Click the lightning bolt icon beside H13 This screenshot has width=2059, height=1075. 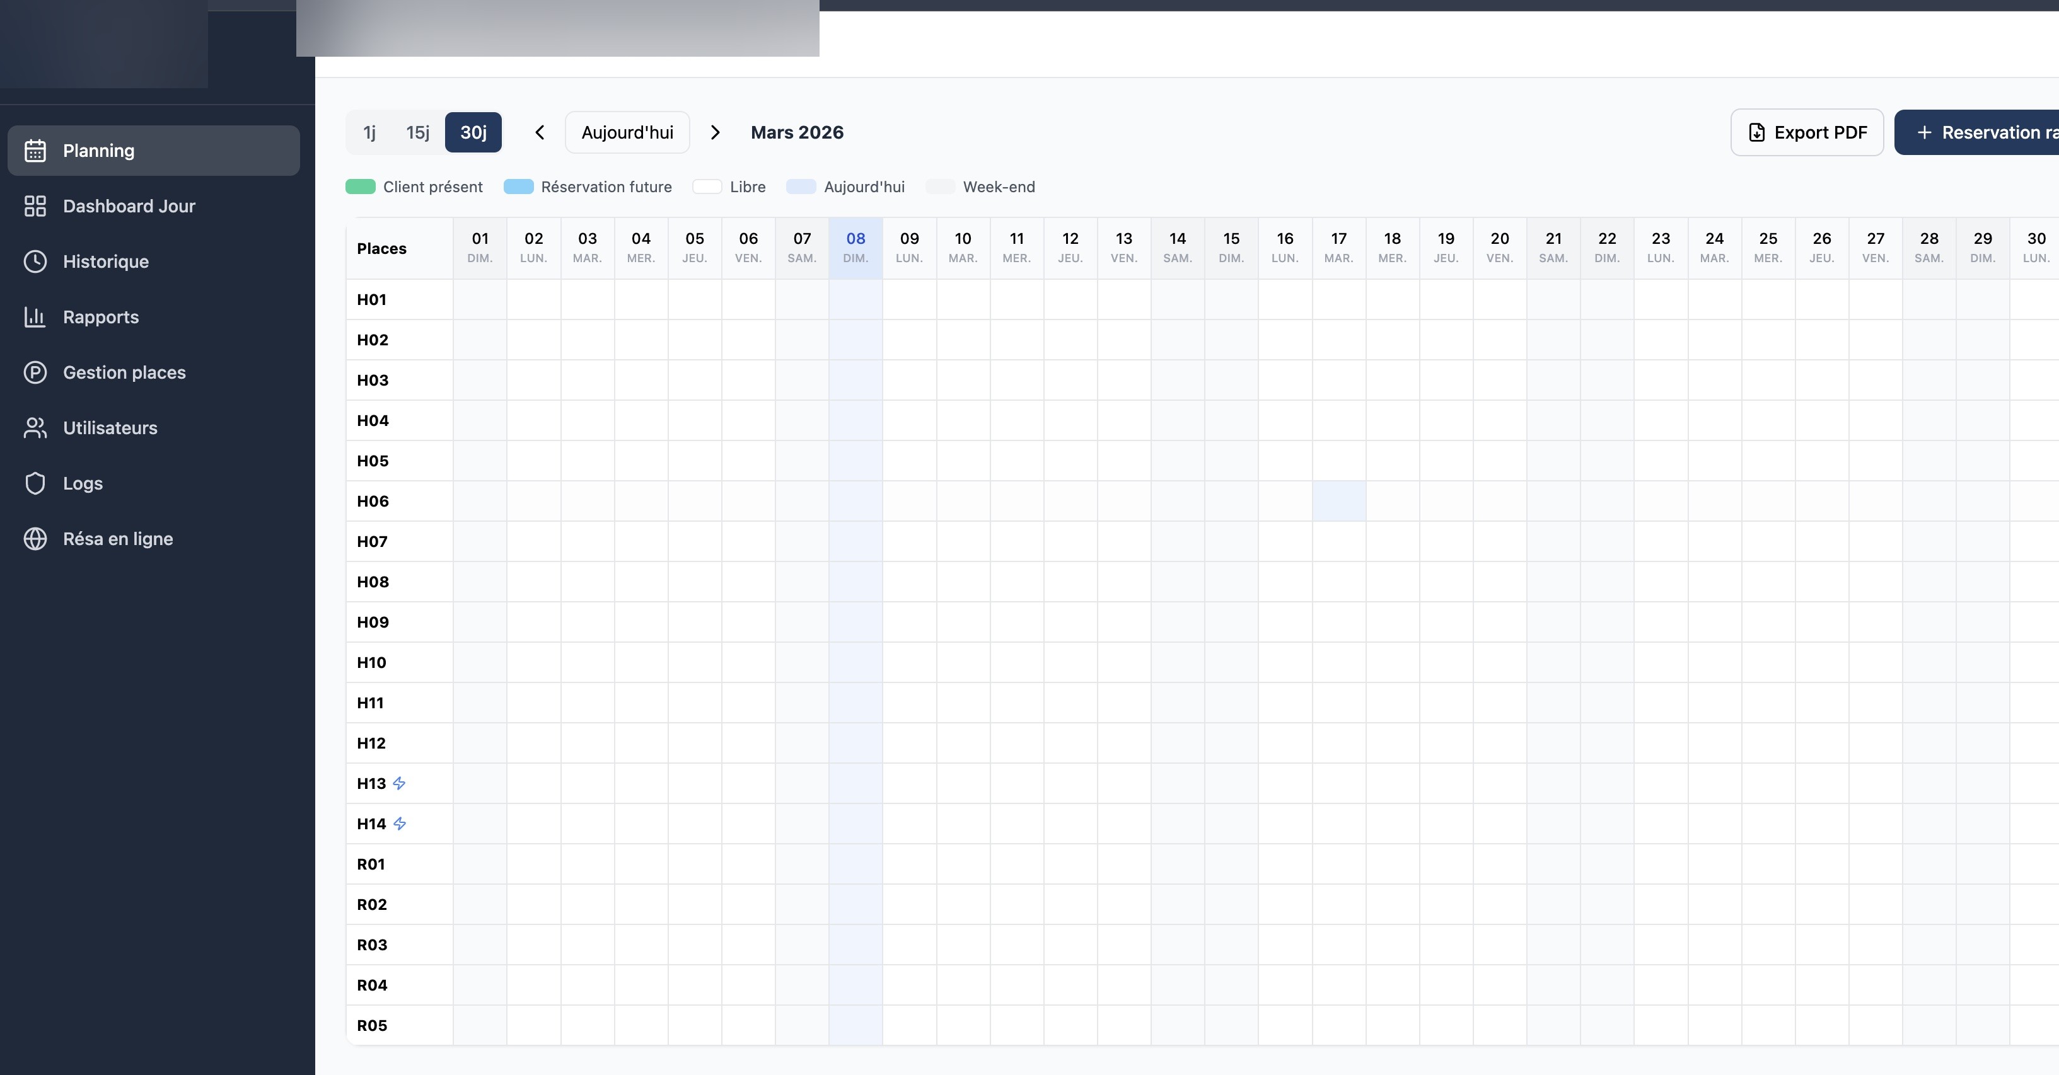(x=399, y=783)
